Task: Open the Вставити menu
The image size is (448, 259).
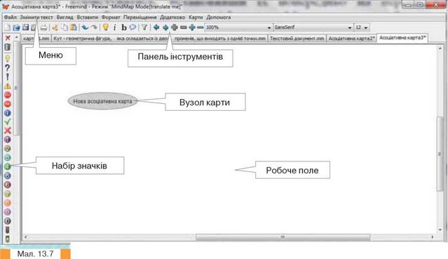Action: tap(88, 18)
